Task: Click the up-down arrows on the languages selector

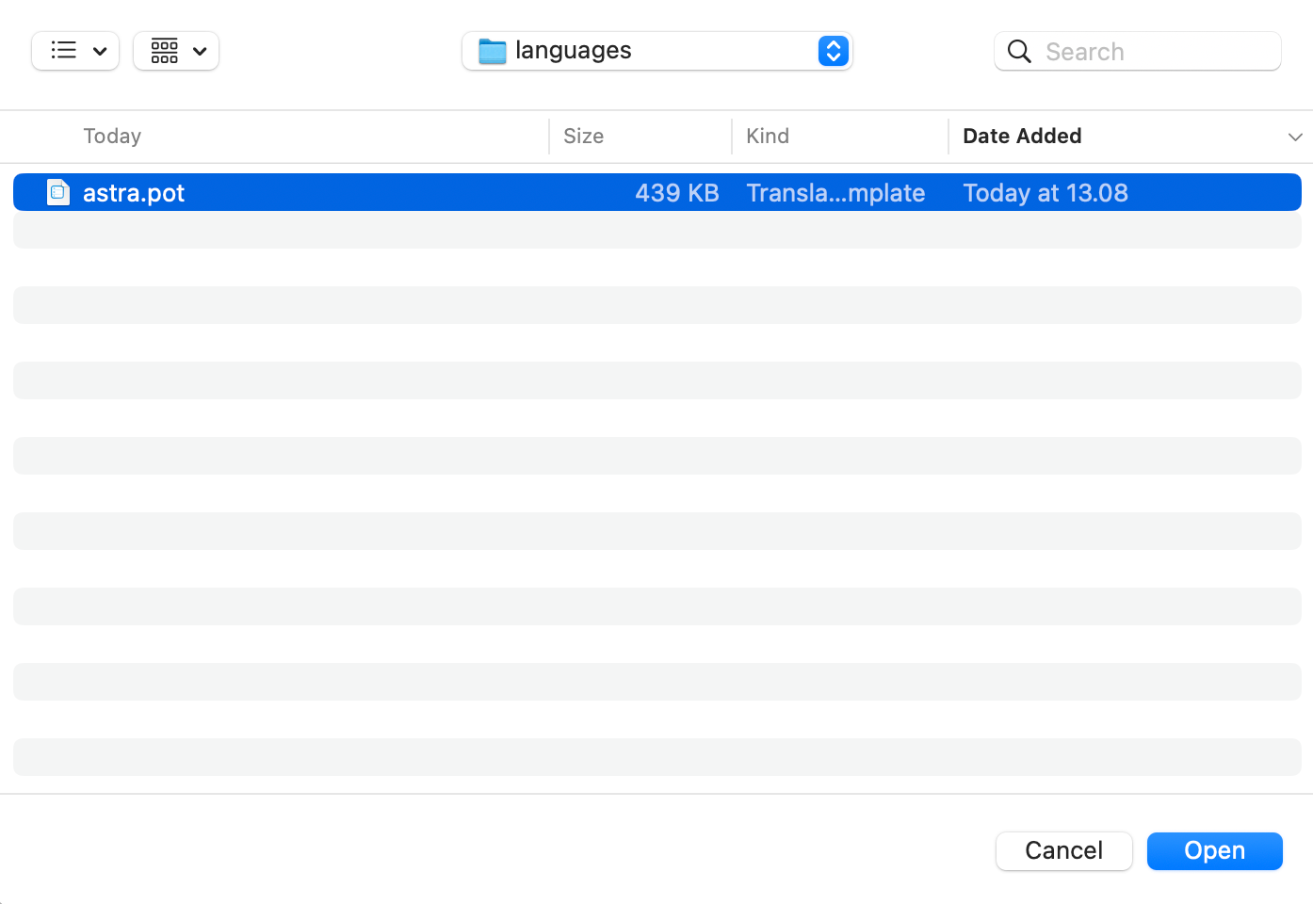Action: click(833, 51)
